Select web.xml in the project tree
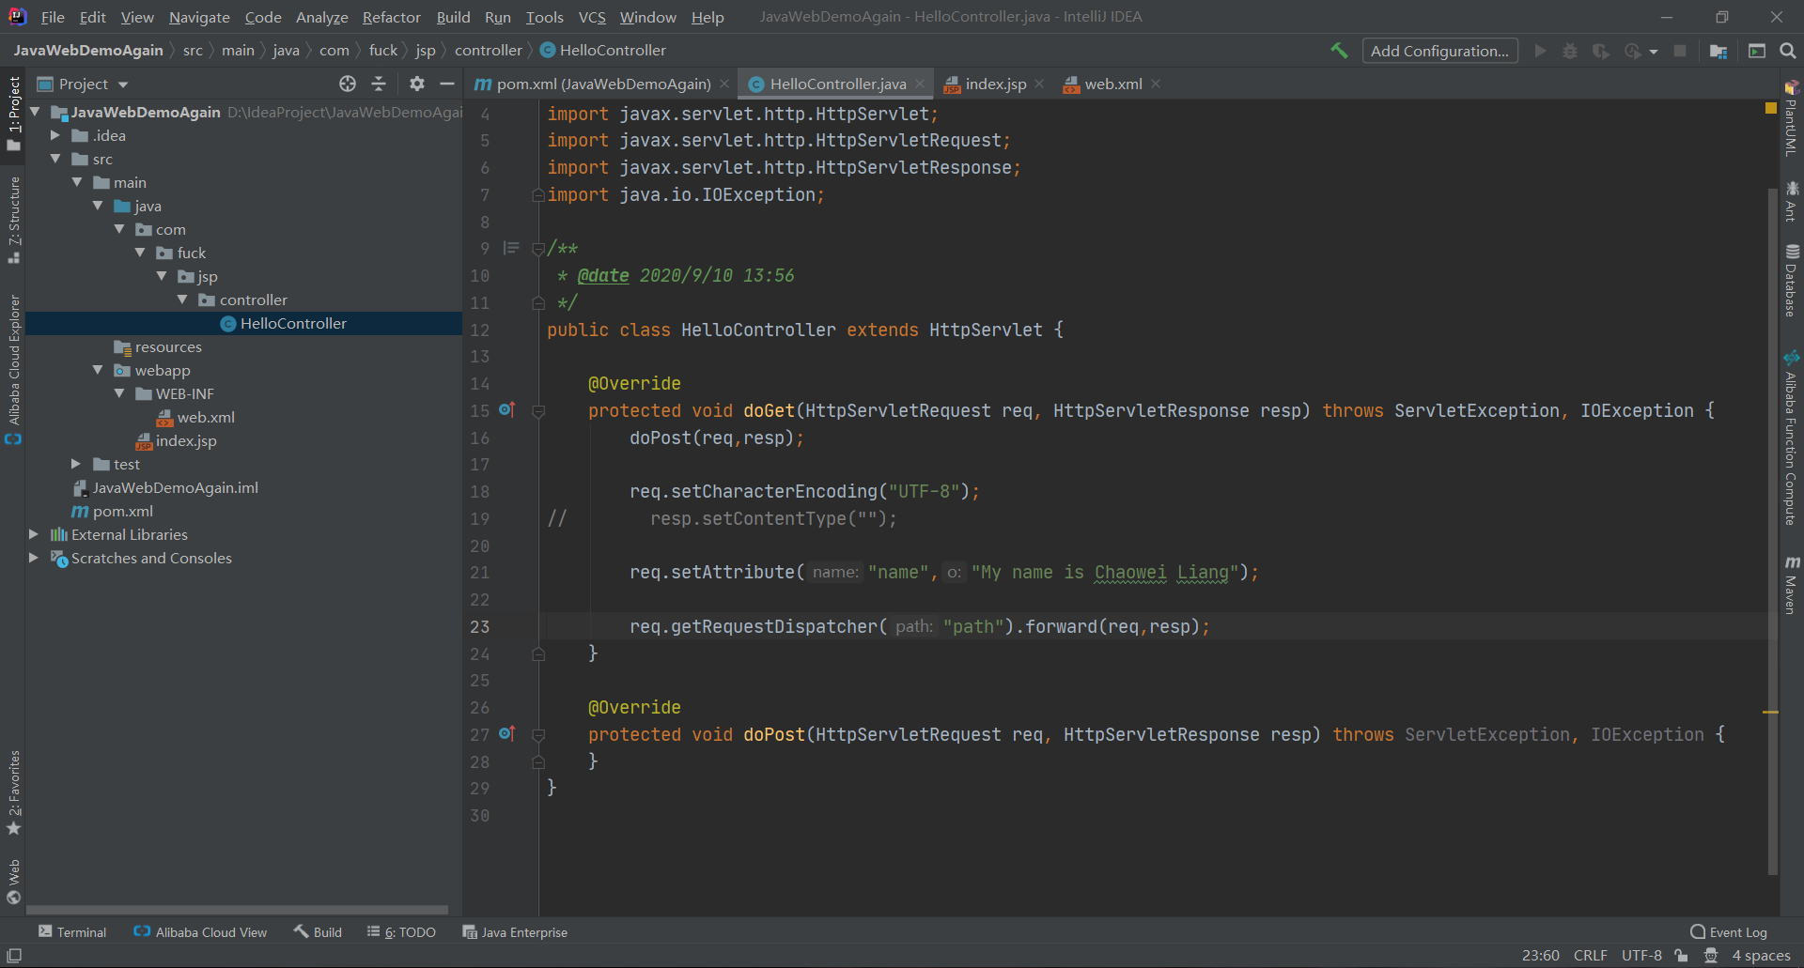 pos(206,417)
